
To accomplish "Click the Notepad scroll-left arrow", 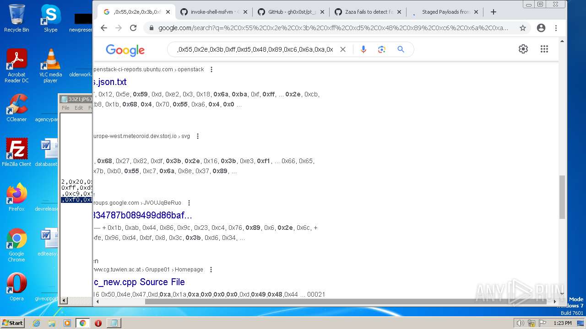I will (64, 300).
